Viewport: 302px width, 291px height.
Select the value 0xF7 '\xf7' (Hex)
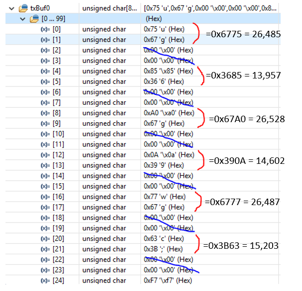(168, 281)
